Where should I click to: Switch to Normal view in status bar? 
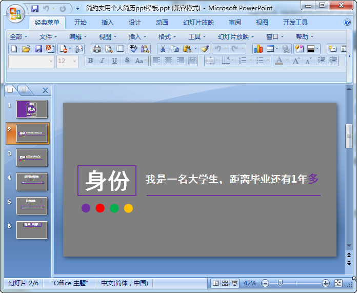(215, 283)
